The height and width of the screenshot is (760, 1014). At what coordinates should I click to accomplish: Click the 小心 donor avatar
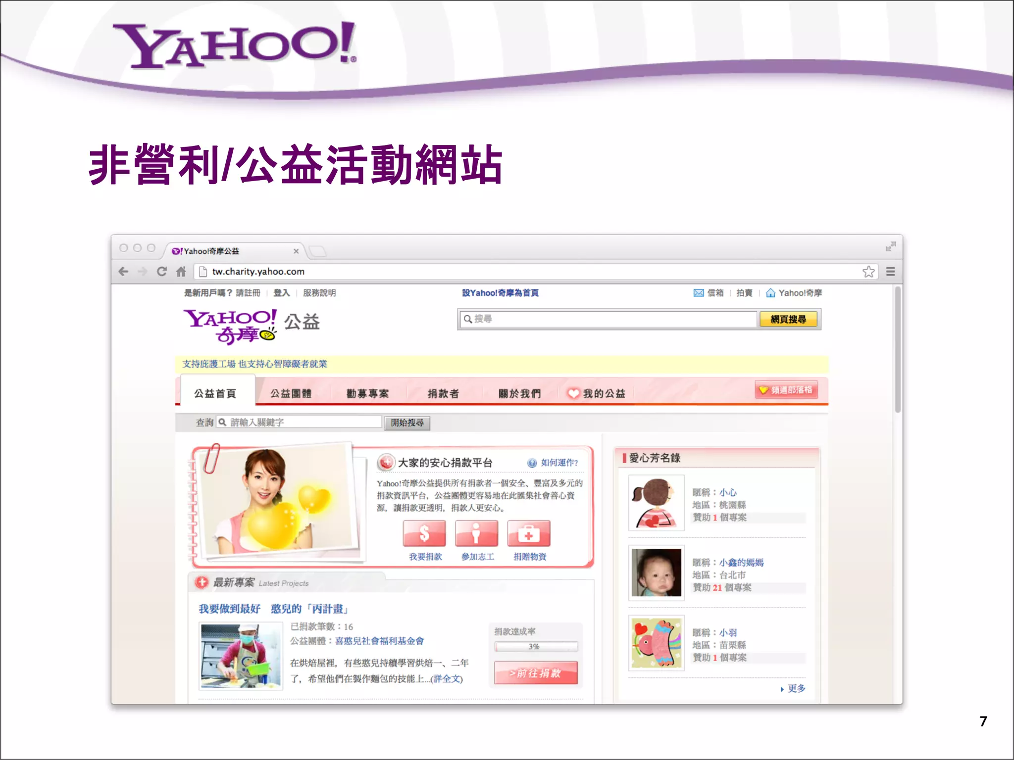[x=657, y=503]
